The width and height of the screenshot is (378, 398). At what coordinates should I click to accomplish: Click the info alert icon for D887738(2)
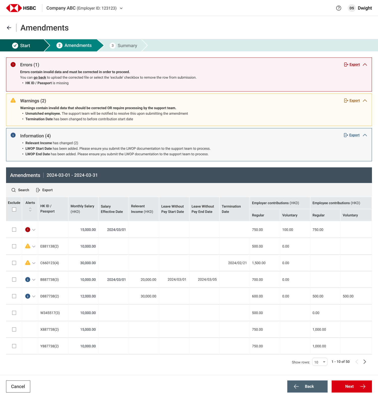click(x=28, y=296)
